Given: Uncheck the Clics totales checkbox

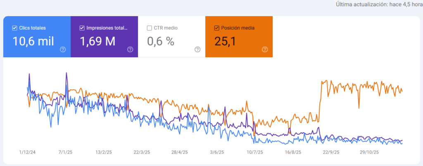Looking at the screenshot, I should point(14,28).
